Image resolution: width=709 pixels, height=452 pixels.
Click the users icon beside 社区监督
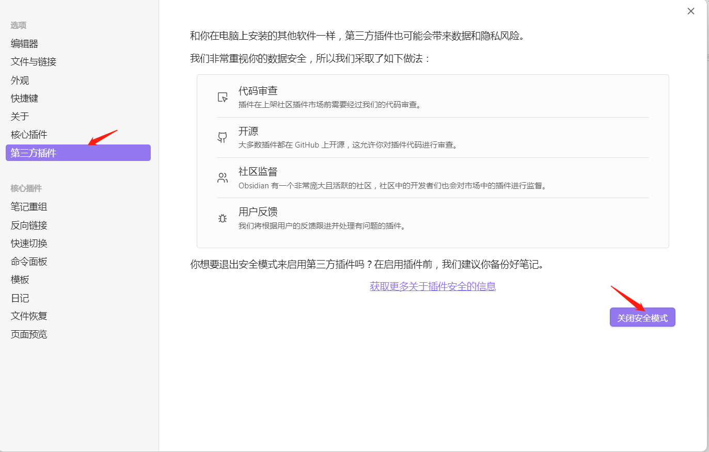coord(223,178)
